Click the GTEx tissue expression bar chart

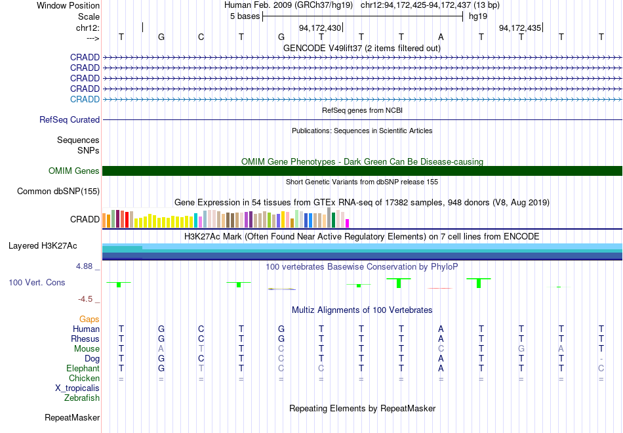[x=226, y=218]
